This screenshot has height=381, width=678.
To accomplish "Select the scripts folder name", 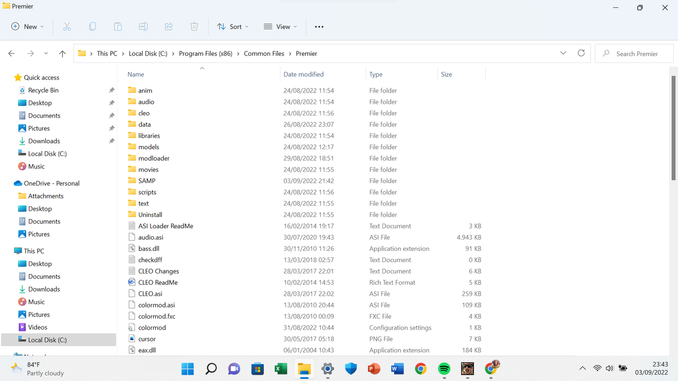I will tap(147, 192).
